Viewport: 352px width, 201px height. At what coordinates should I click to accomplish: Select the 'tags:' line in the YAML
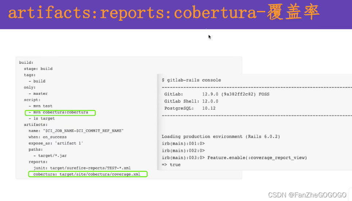tap(30, 75)
